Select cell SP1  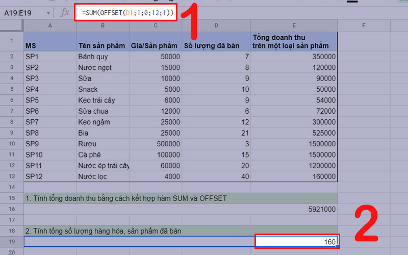coord(50,57)
